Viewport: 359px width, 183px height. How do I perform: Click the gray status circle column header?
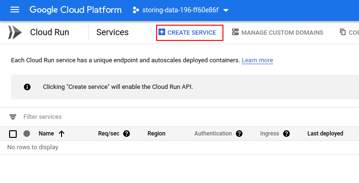(x=27, y=134)
